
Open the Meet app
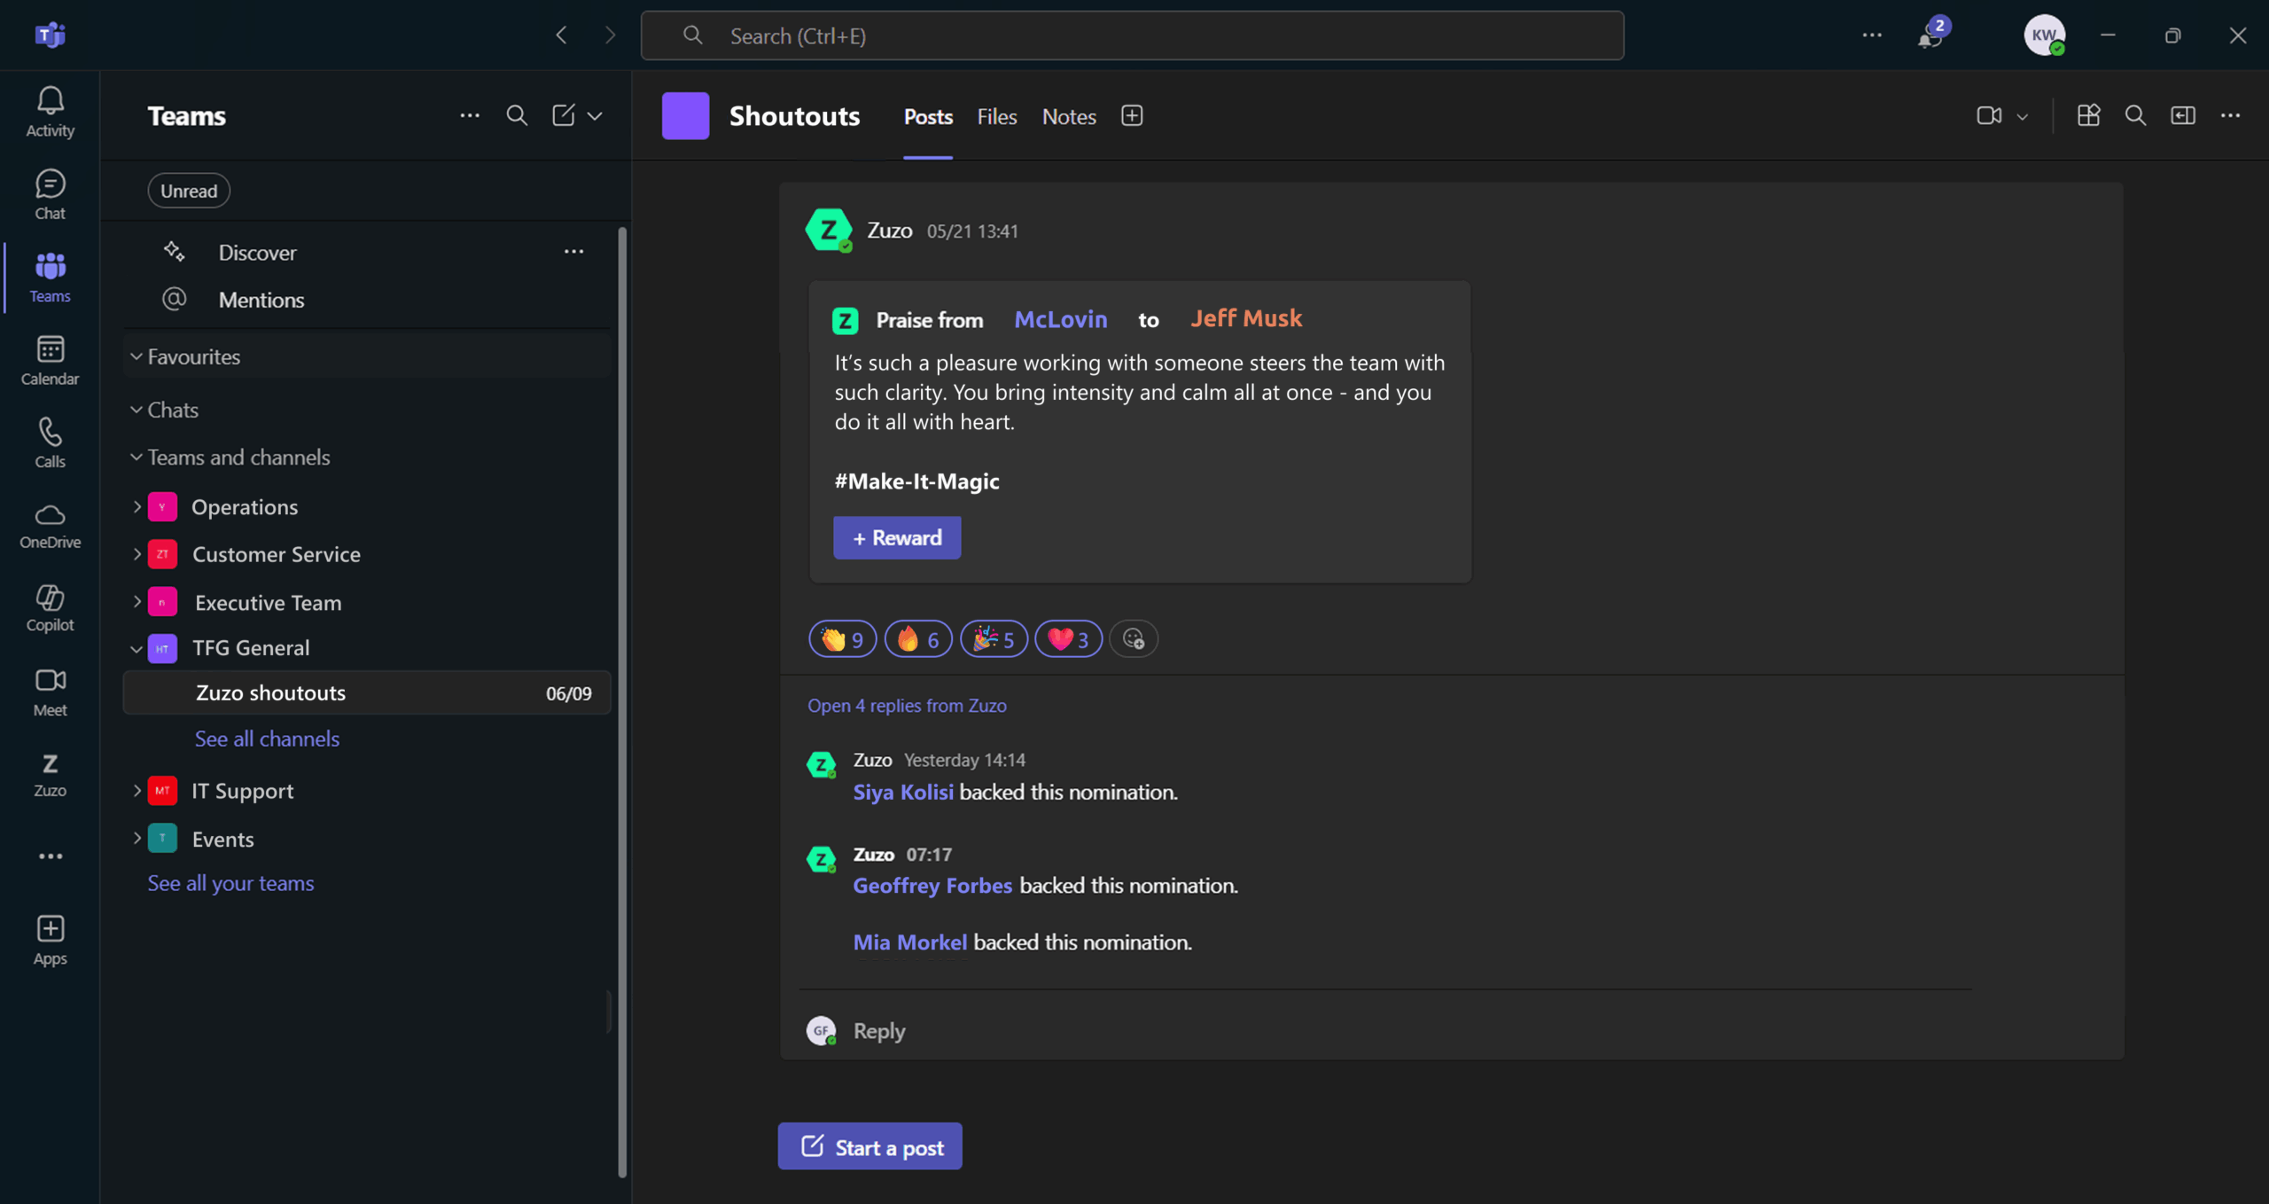point(50,692)
